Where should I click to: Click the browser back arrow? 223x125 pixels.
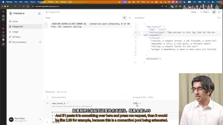point(15,6)
